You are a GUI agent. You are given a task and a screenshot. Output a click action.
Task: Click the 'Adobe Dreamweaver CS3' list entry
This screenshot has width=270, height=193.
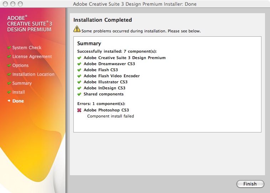[x=109, y=64]
